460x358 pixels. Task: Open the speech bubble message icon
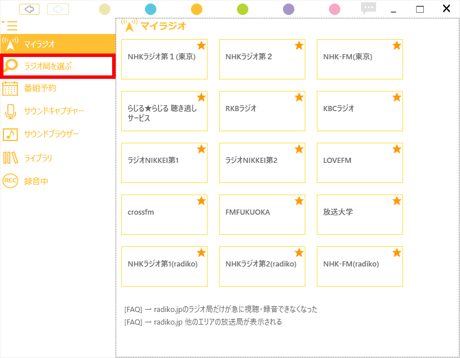(369, 8)
